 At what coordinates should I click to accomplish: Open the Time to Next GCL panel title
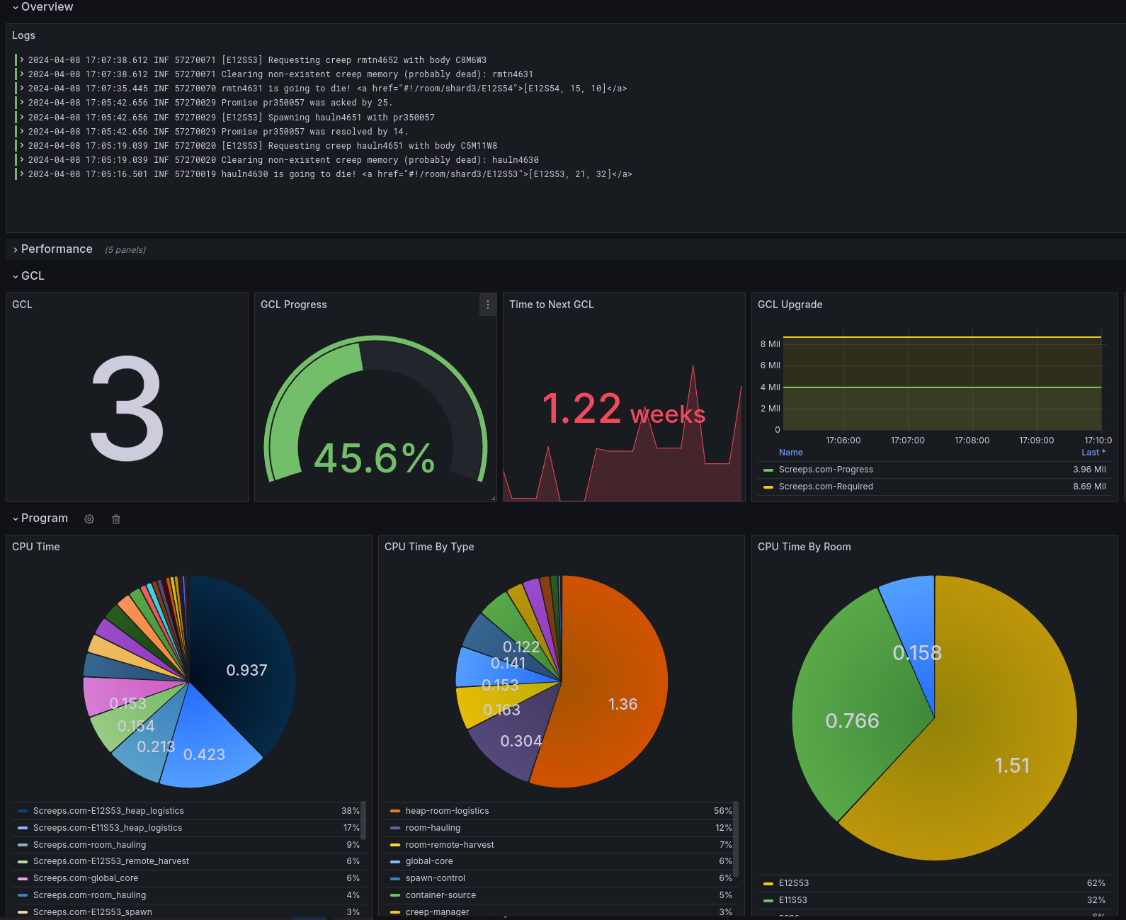coord(551,305)
